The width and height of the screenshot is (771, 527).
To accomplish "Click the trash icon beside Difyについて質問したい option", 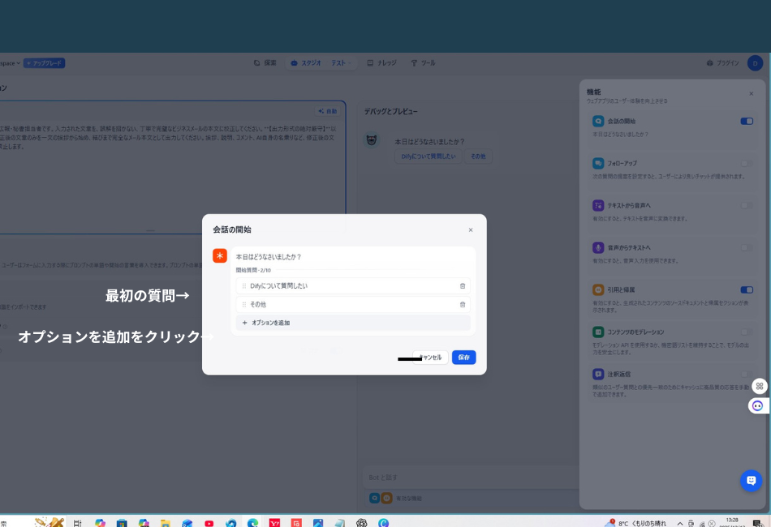I will [x=462, y=285].
